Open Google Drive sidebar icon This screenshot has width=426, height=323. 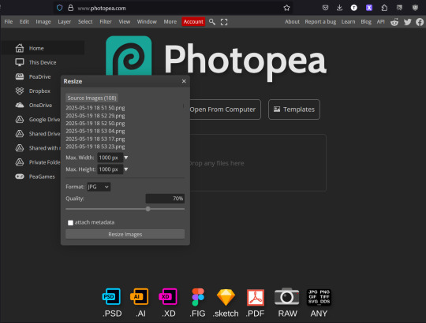[20, 119]
